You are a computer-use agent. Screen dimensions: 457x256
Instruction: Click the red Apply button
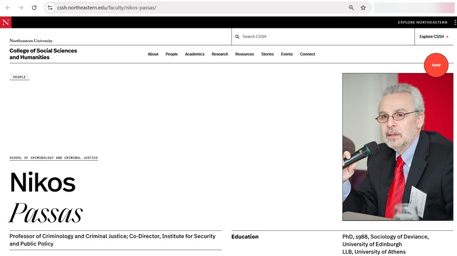(x=436, y=65)
